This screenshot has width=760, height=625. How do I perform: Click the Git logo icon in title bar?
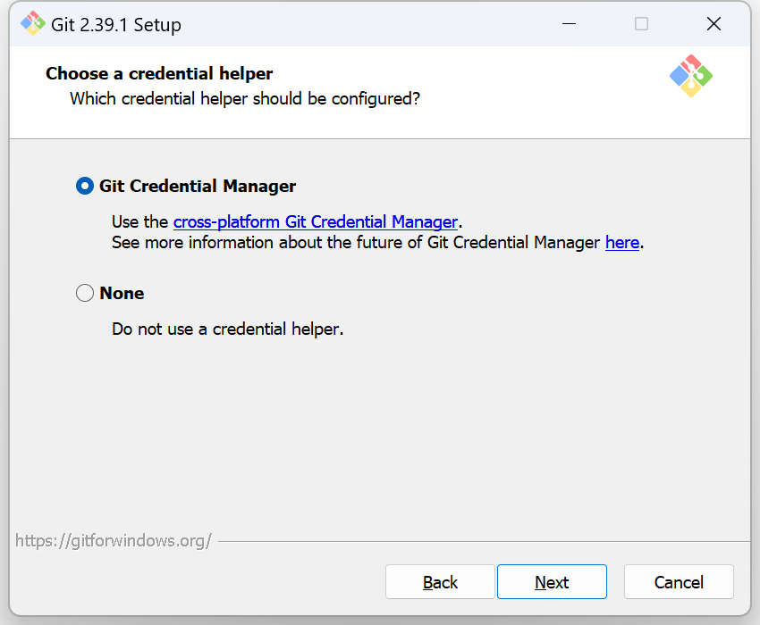(33, 24)
